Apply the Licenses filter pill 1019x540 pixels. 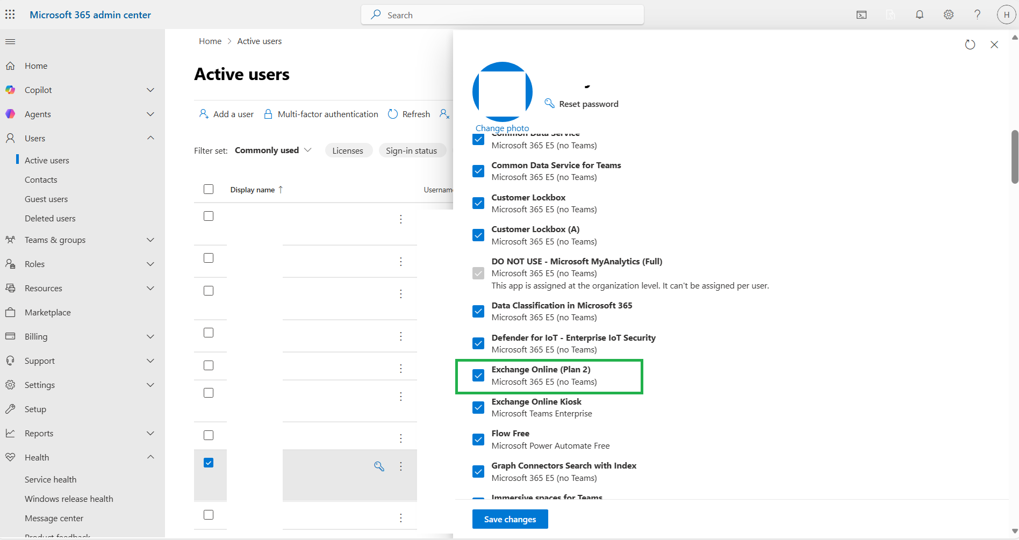pyautogui.click(x=348, y=150)
